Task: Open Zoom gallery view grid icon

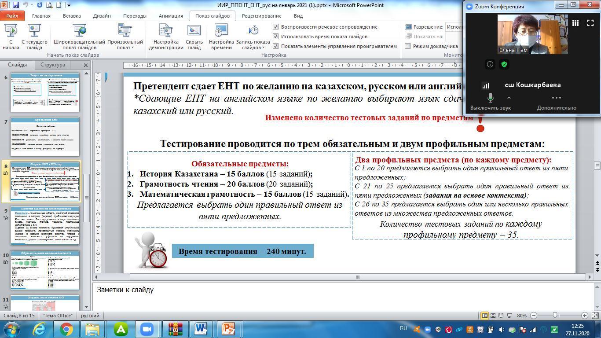Action: click(575, 23)
